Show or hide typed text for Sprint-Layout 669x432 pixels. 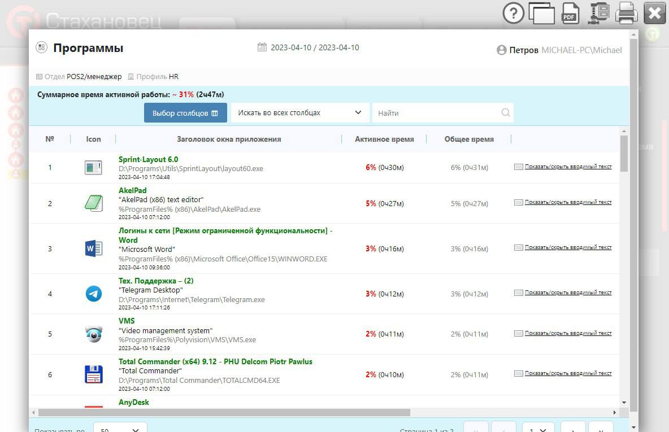567,167
